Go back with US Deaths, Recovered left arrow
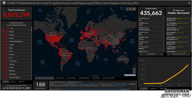The height and width of the screenshot is (98, 192). [168, 54]
